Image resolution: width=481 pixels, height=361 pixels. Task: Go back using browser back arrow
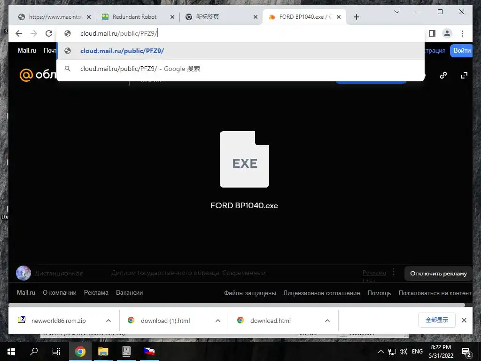point(19,33)
